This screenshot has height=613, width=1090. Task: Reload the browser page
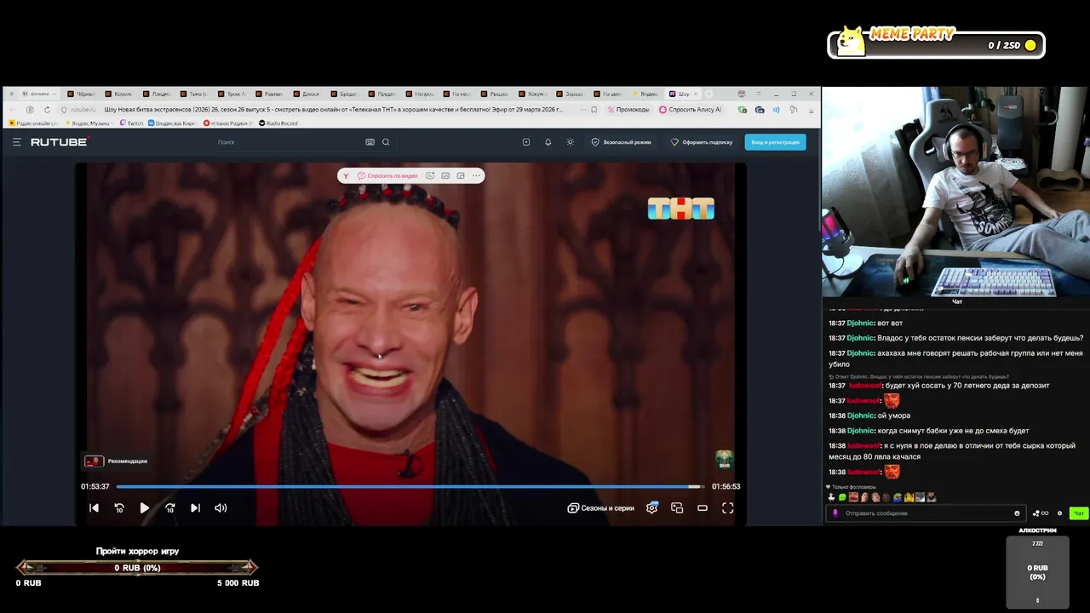(47, 109)
